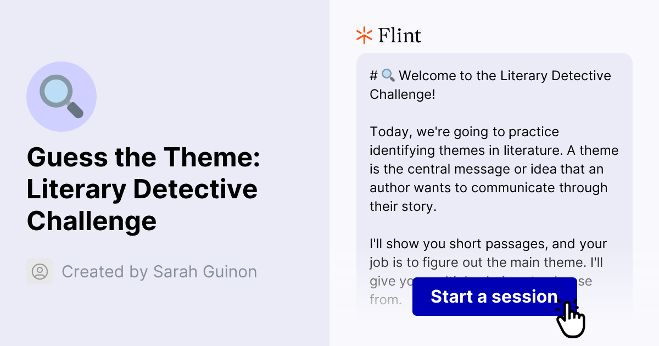
Task: Click the faded text behind the session button
Action: click(x=386, y=299)
